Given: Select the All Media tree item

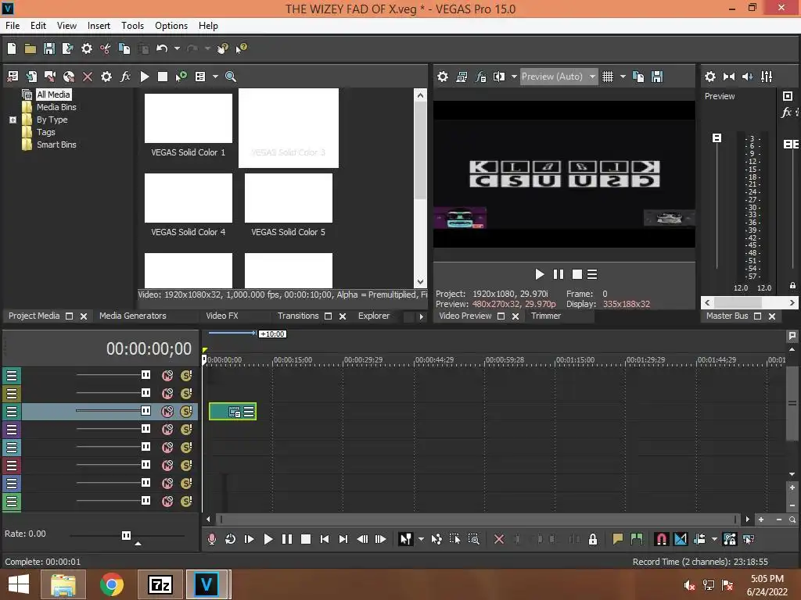Looking at the screenshot, I should pyautogui.click(x=53, y=95).
